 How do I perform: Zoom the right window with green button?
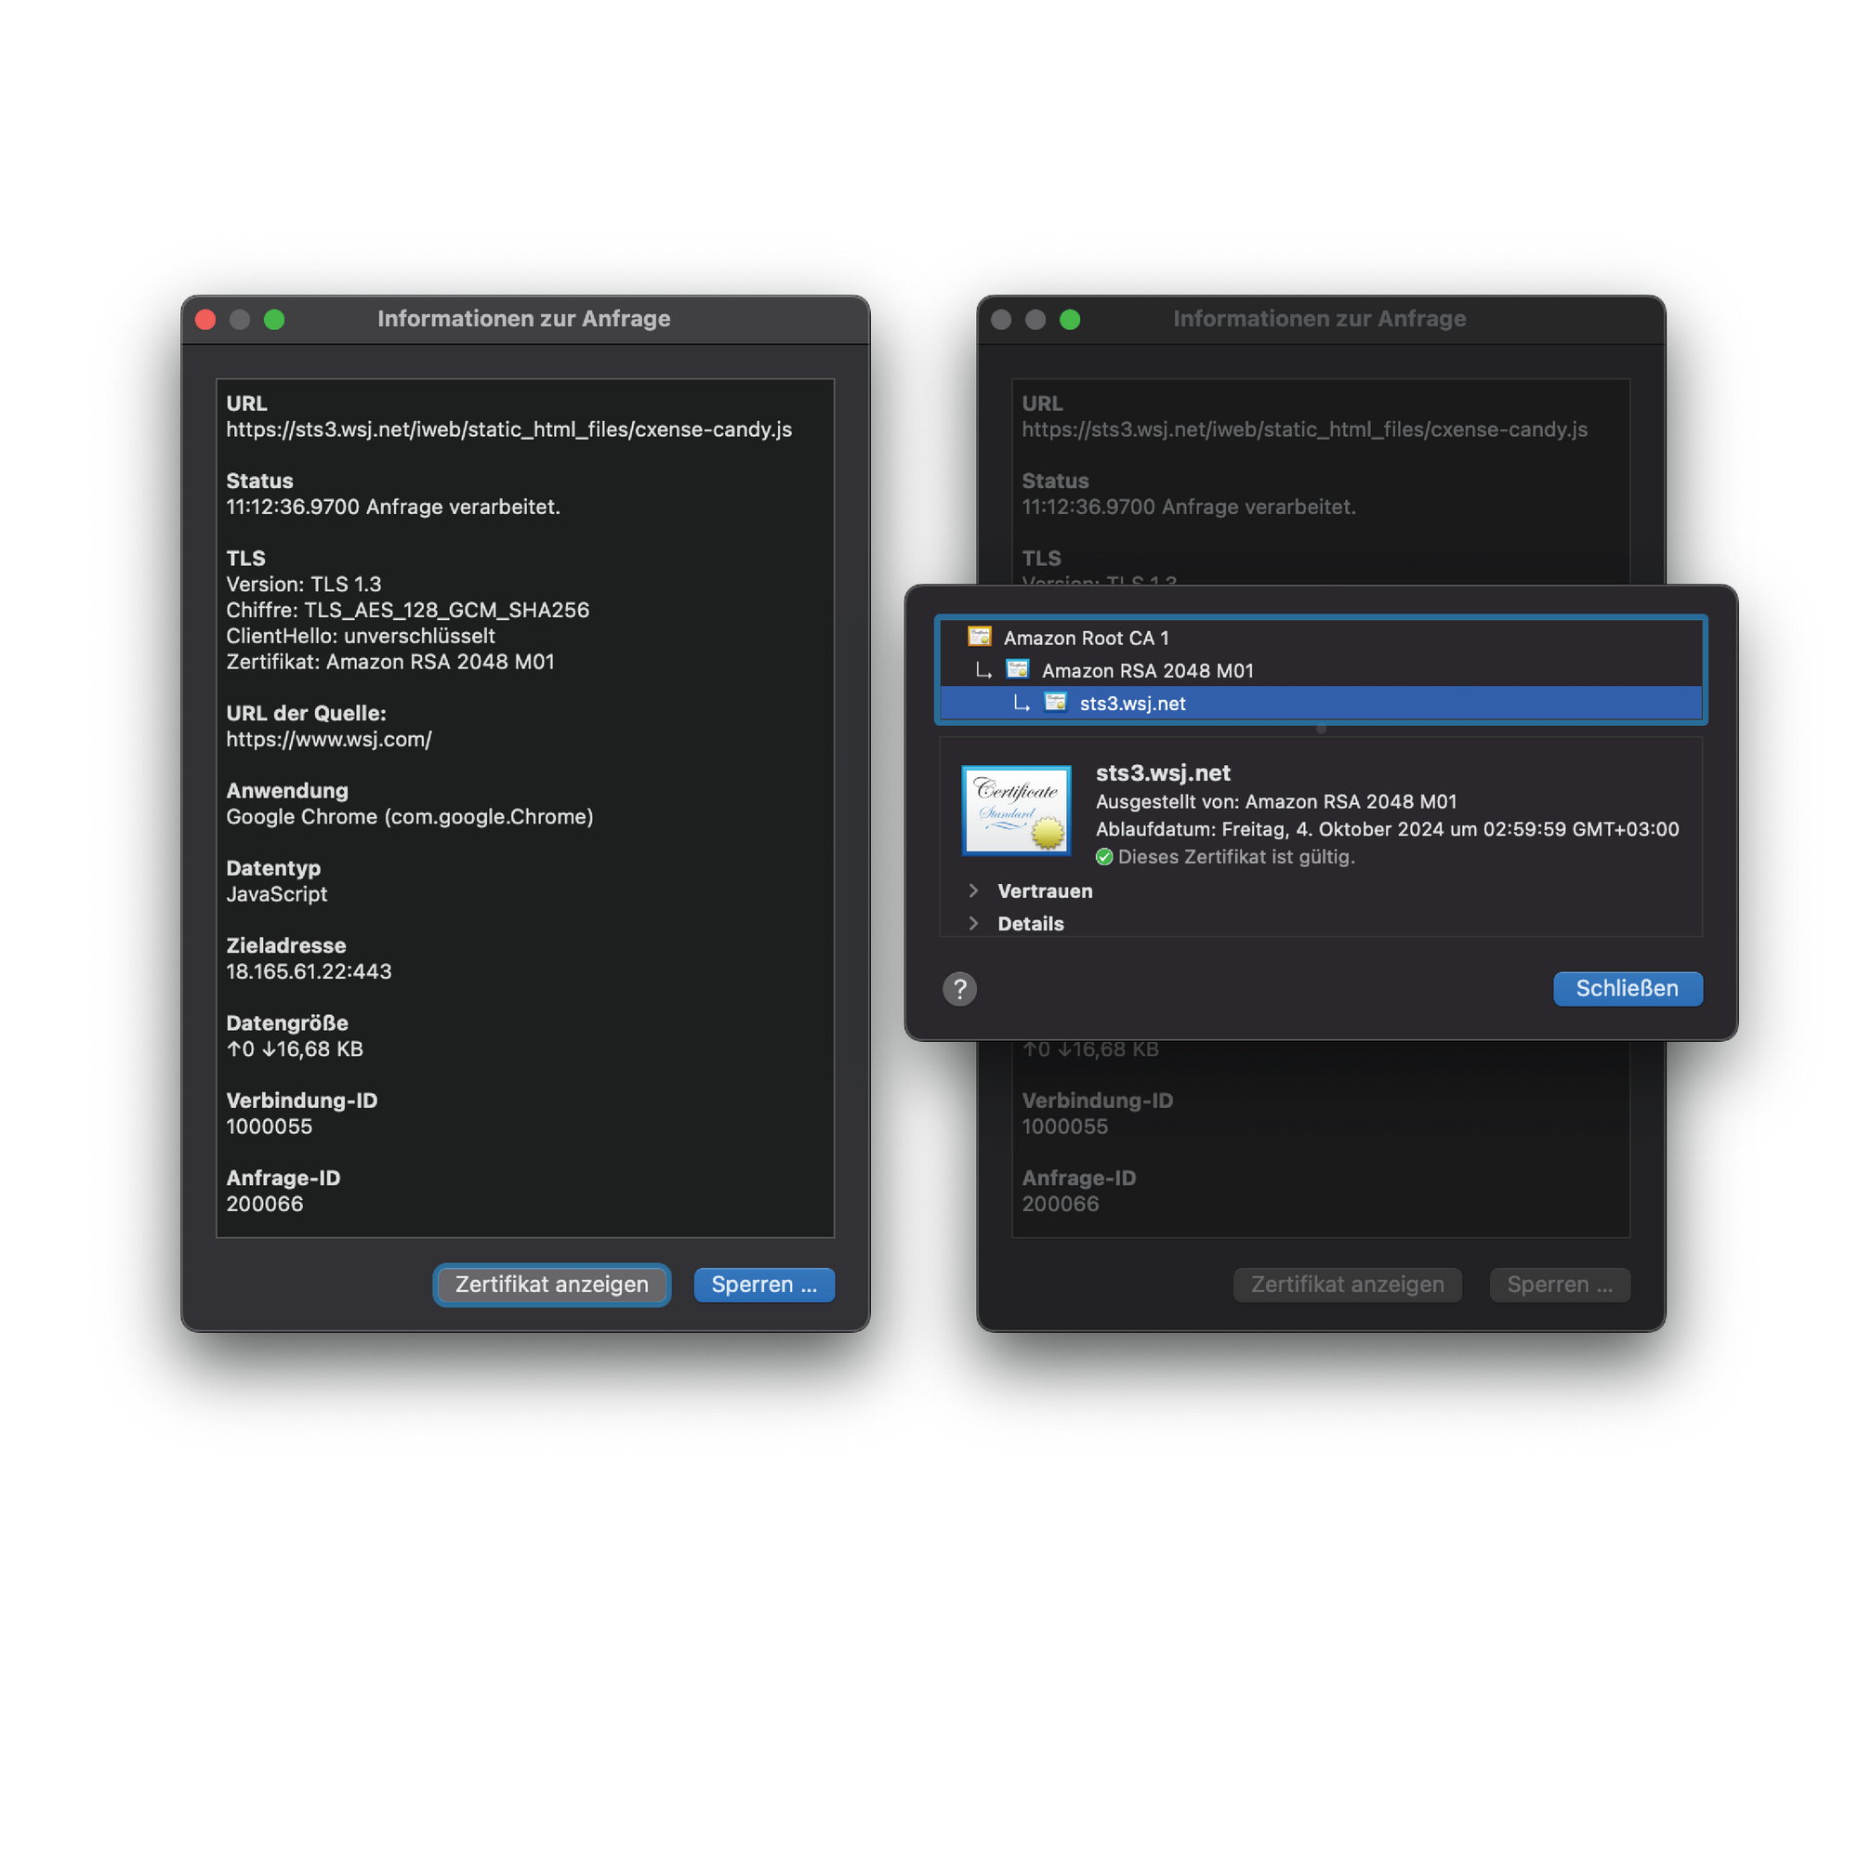[1070, 320]
